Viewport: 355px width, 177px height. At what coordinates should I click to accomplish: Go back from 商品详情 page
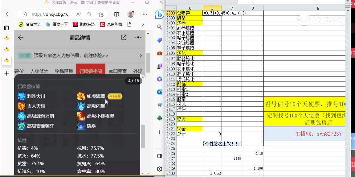click(21, 37)
